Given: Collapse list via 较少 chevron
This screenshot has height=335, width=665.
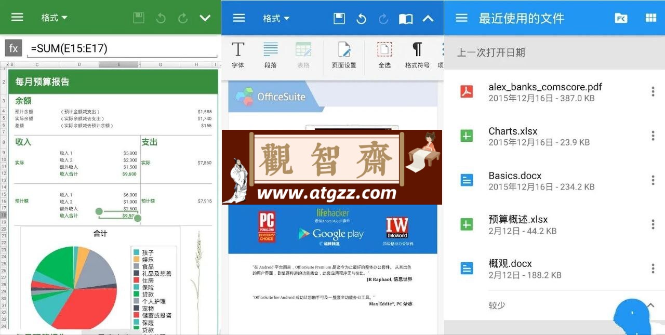Looking at the screenshot, I should pos(651,305).
